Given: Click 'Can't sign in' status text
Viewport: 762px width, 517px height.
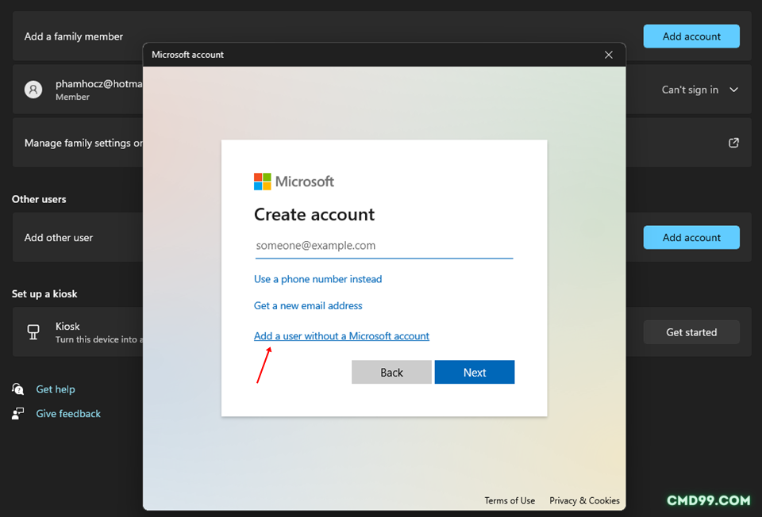Looking at the screenshot, I should tap(690, 90).
